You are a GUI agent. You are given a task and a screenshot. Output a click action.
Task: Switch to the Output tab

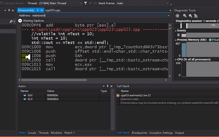[x=179, y=133]
